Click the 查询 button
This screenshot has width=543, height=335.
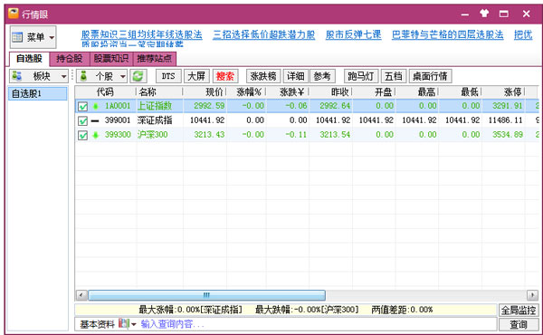(519, 325)
